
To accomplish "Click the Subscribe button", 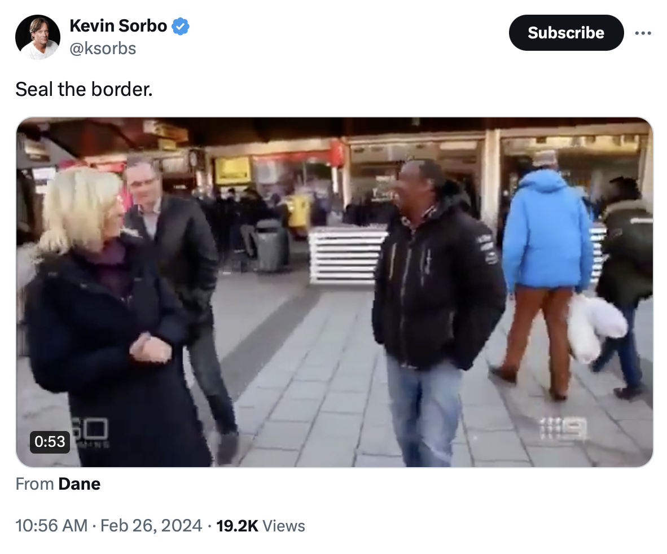I will click(x=566, y=33).
